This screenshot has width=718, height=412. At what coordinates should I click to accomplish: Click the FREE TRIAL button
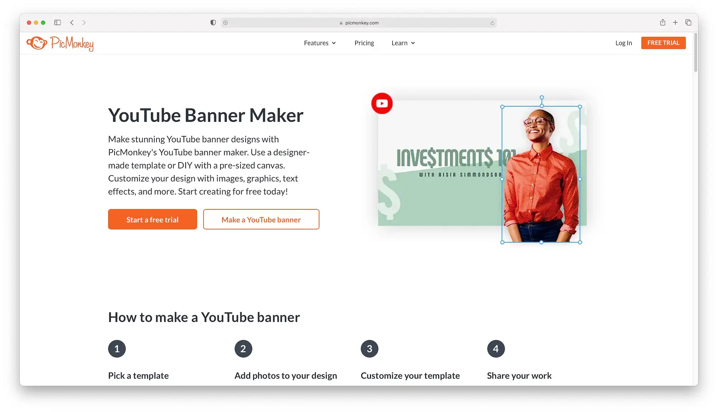tap(663, 42)
